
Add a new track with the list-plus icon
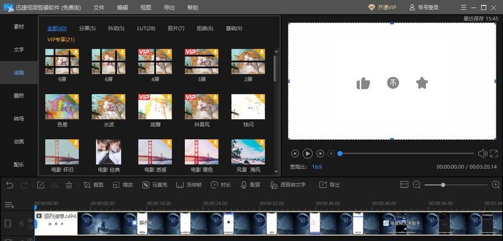click(9, 205)
